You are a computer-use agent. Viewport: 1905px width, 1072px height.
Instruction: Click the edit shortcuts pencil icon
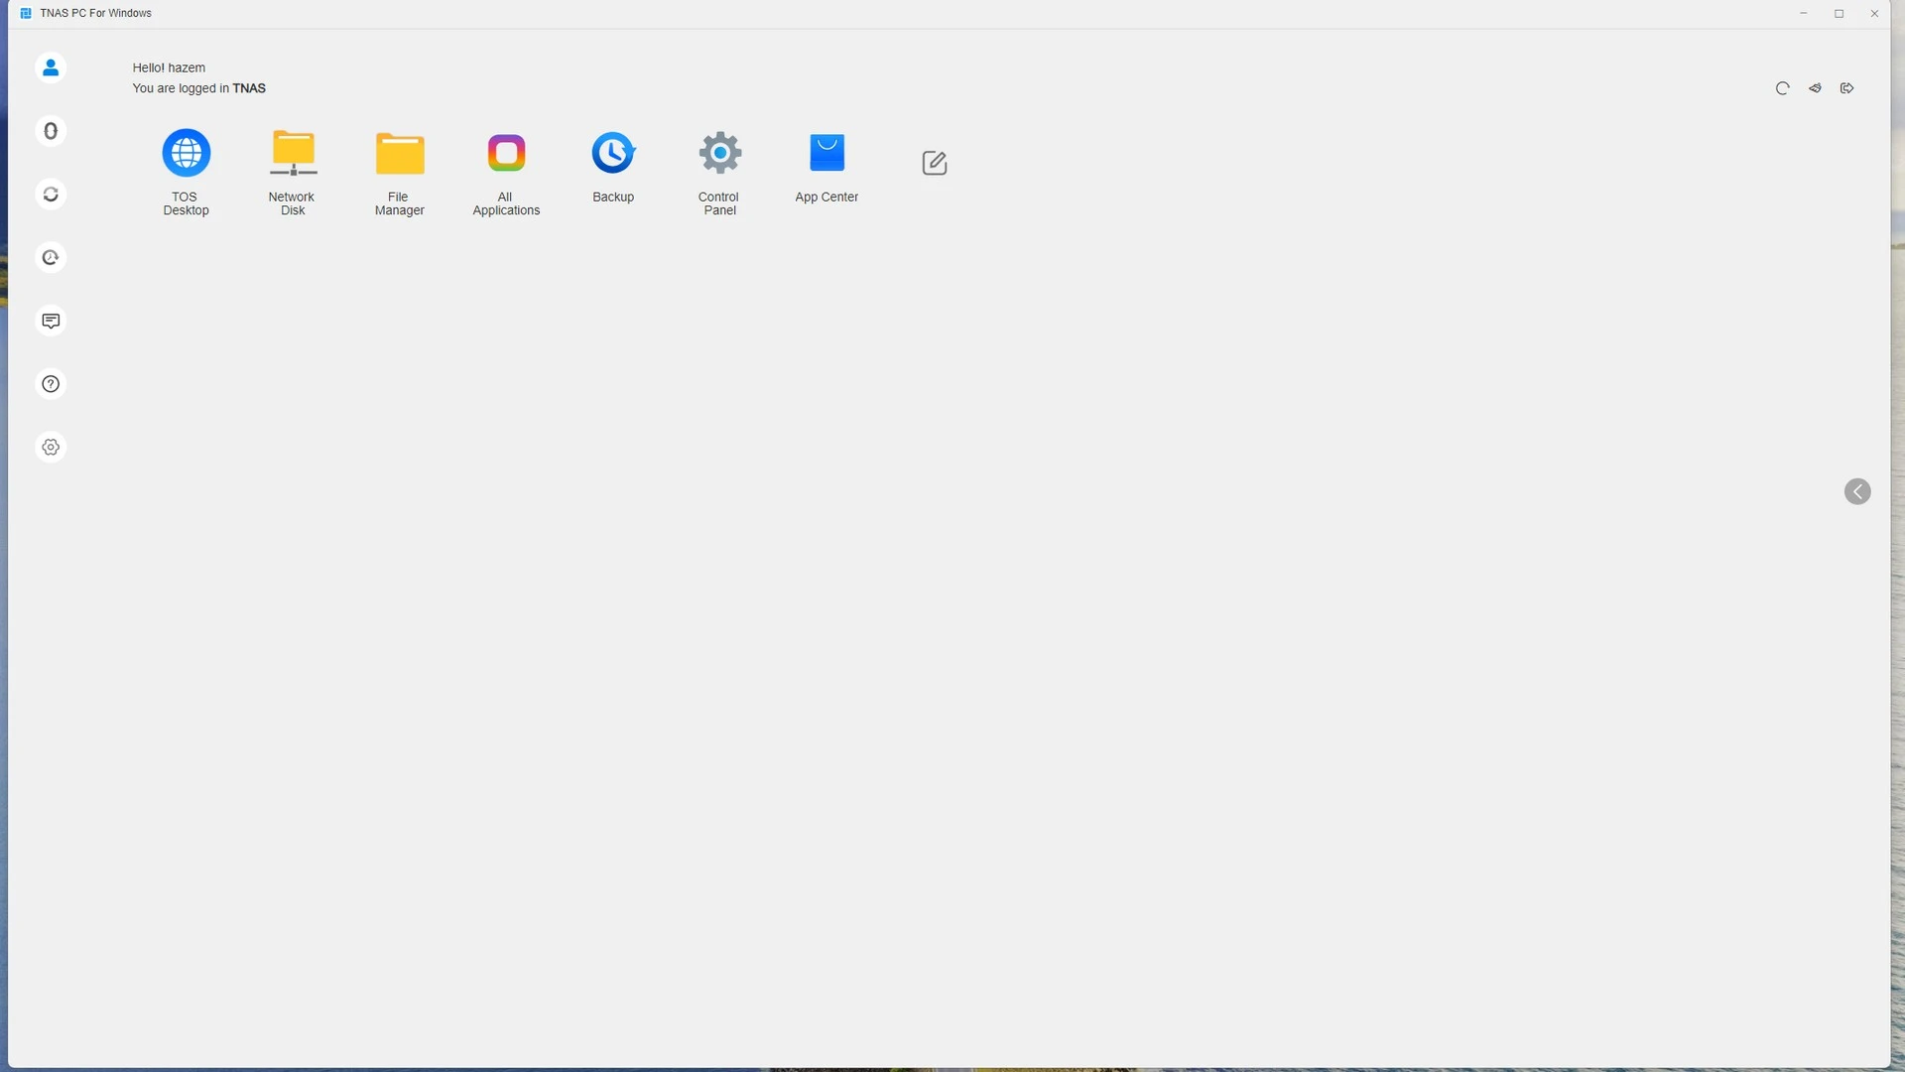934,163
